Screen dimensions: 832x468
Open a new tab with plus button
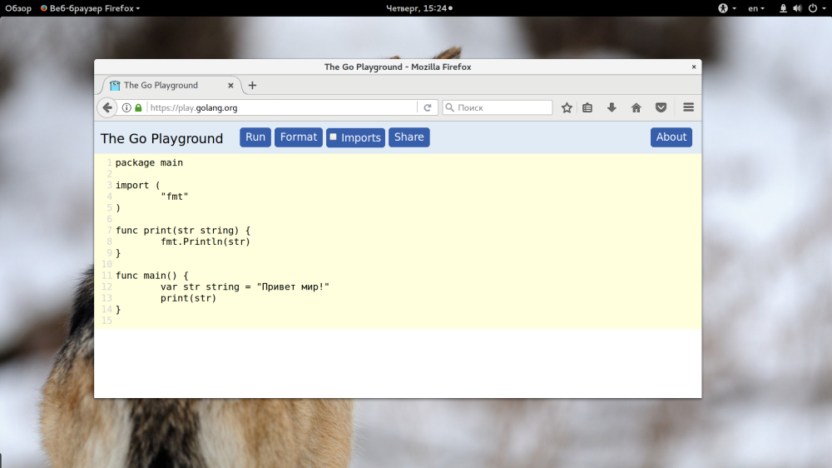pos(253,86)
